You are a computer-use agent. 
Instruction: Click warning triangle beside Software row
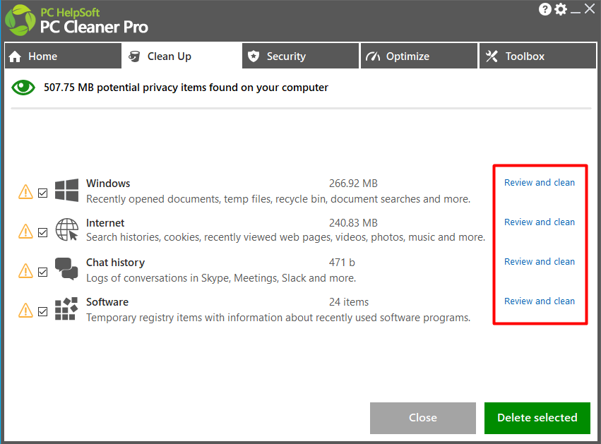click(25, 311)
